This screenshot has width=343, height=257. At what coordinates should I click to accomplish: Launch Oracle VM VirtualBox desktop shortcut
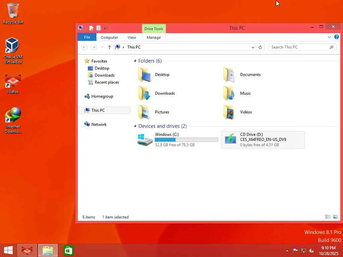[x=13, y=51]
